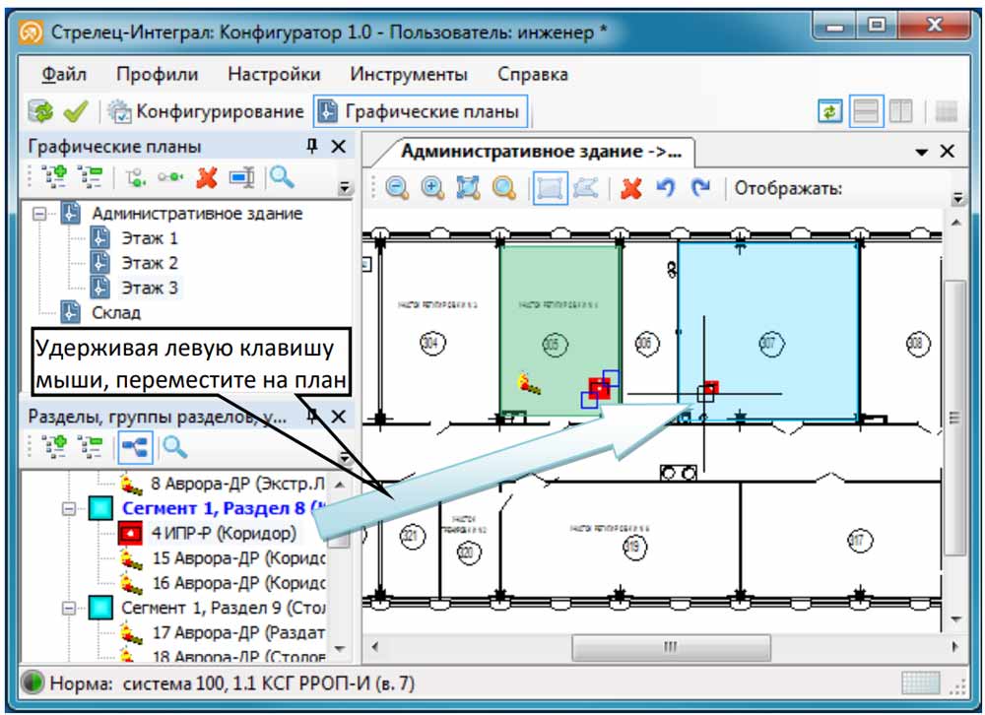This screenshot has height=715, width=985.
Task: Click the green checkmark apply icon
Action: (76, 112)
